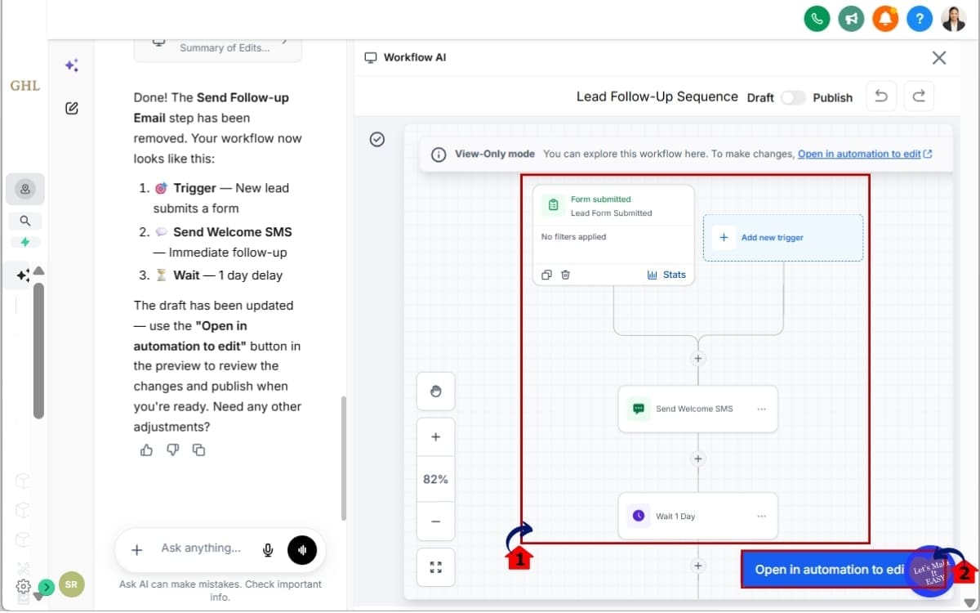
Task: Duplicate the Form submitted trigger
Action: 547,275
